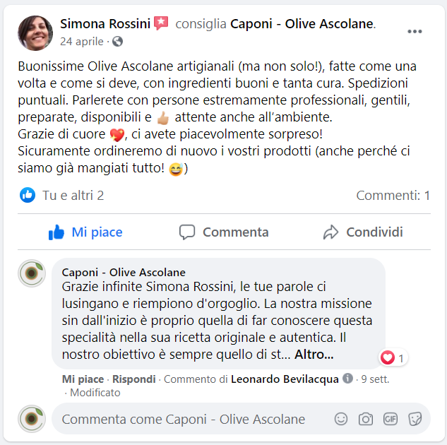Open the three-dots post options menu
447x445 pixels.
pos(415,31)
